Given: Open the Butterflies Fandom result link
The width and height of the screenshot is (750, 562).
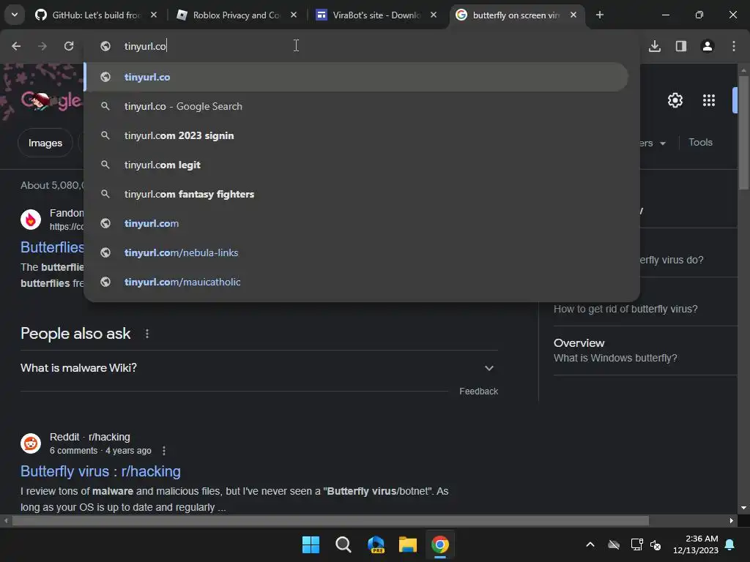Looking at the screenshot, I should (x=52, y=247).
